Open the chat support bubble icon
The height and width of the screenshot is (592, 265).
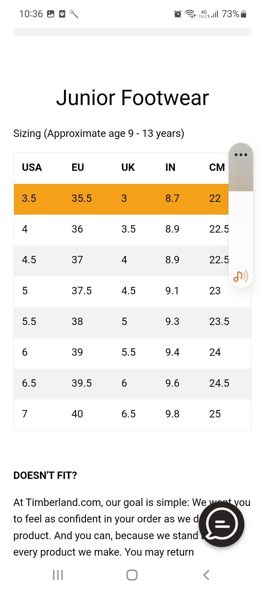click(221, 524)
